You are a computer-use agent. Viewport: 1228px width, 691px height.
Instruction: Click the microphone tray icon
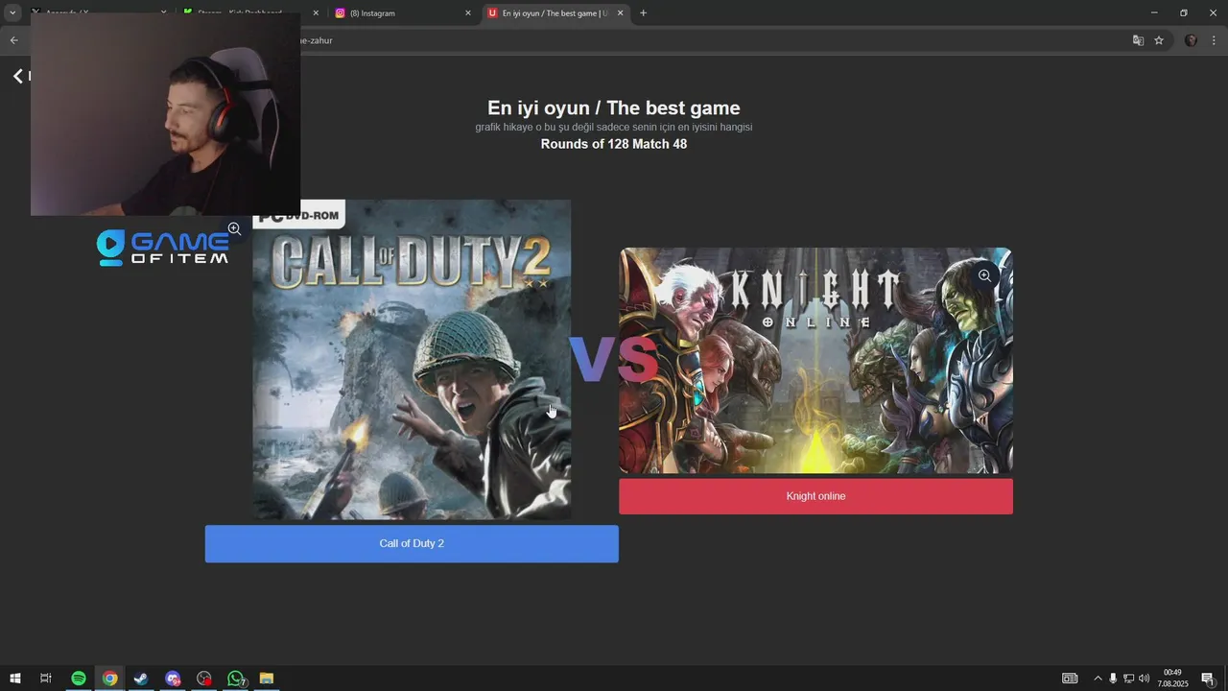point(1113,679)
